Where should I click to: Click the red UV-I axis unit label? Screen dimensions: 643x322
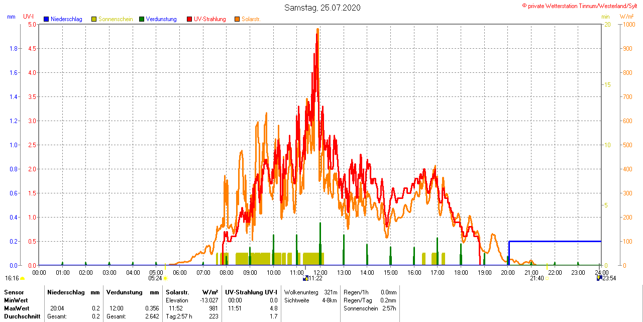pos(29,17)
